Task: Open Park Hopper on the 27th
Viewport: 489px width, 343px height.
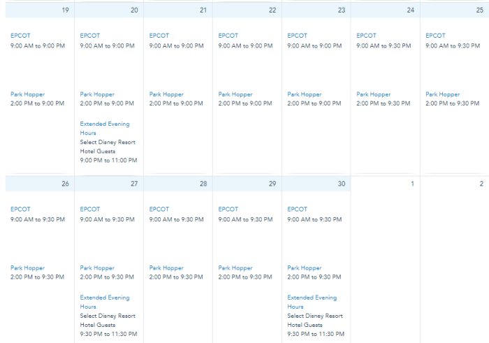Action: point(97,268)
